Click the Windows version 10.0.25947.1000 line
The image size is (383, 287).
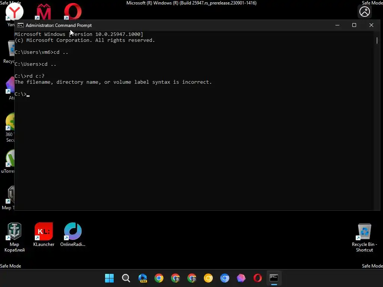tap(79, 34)
